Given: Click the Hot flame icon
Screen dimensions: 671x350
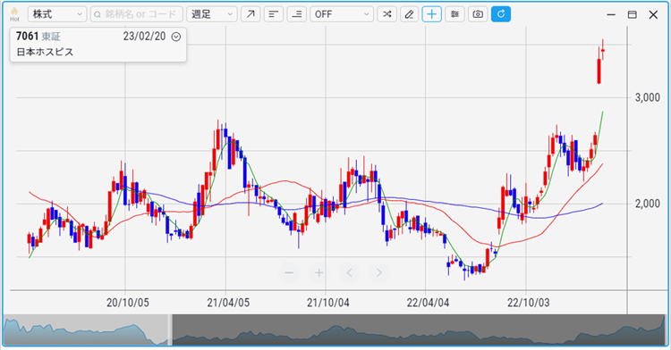Looking at the screenshot, I should click(14, 14).
